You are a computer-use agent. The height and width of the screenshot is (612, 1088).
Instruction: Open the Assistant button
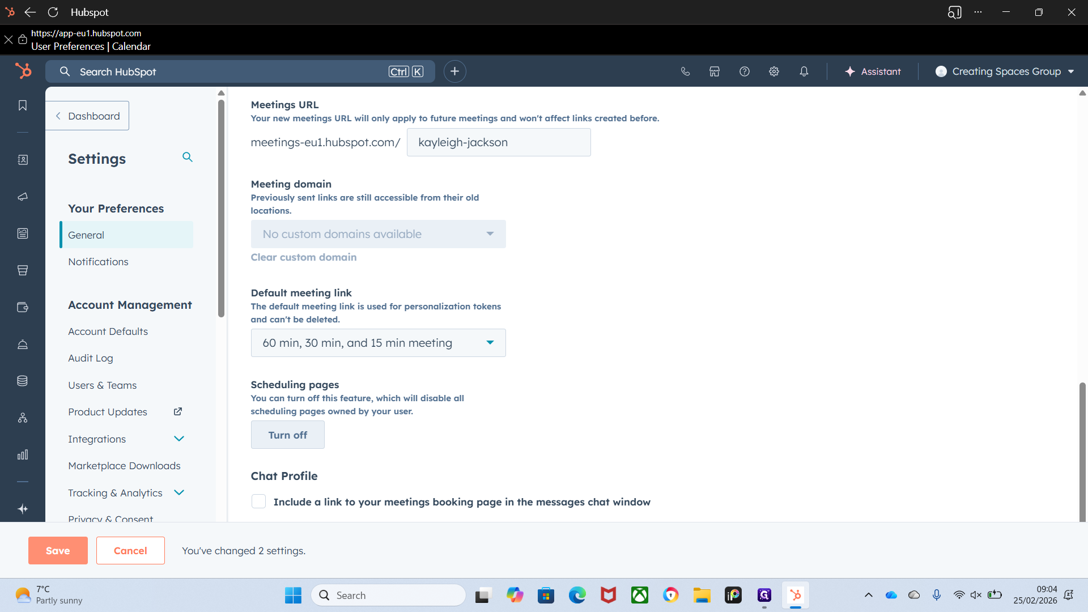[873, 71]
